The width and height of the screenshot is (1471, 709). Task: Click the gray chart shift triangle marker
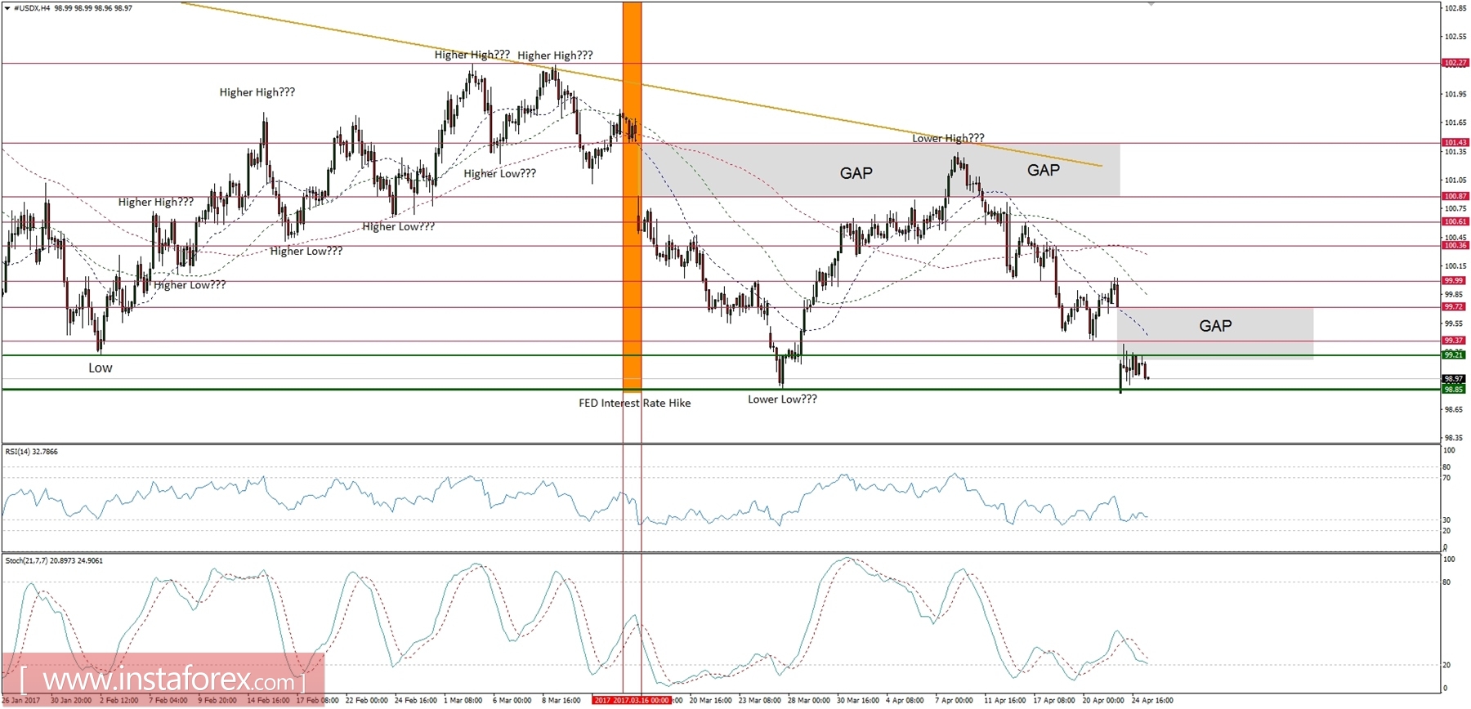1151,4
